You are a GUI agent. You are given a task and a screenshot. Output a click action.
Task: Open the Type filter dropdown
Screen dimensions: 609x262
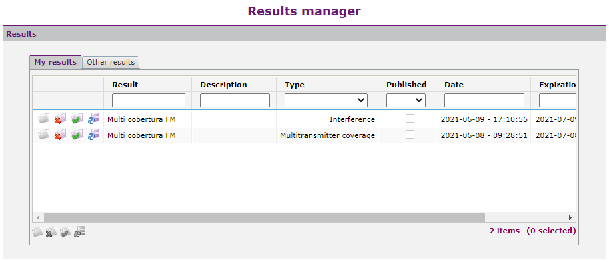coord(326,100)
